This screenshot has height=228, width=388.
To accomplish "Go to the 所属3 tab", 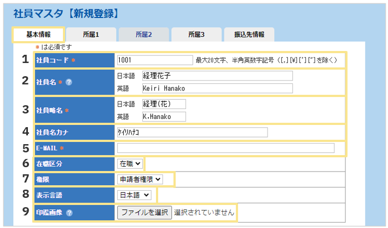I will click(196, 35).
